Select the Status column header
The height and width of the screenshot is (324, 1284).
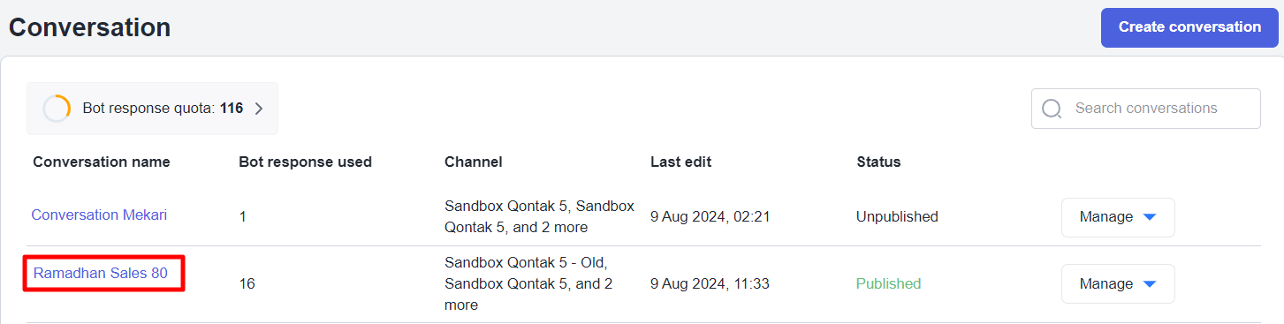(878, 162)
